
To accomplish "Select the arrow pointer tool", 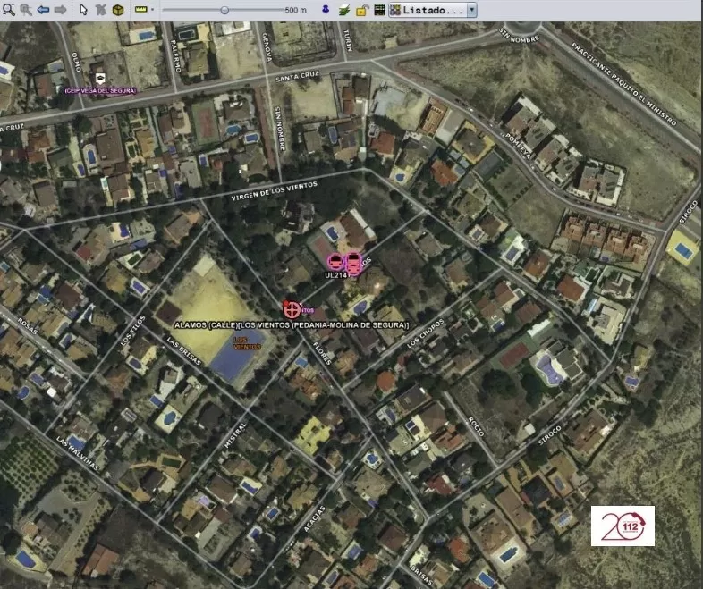I will (83, 10).
